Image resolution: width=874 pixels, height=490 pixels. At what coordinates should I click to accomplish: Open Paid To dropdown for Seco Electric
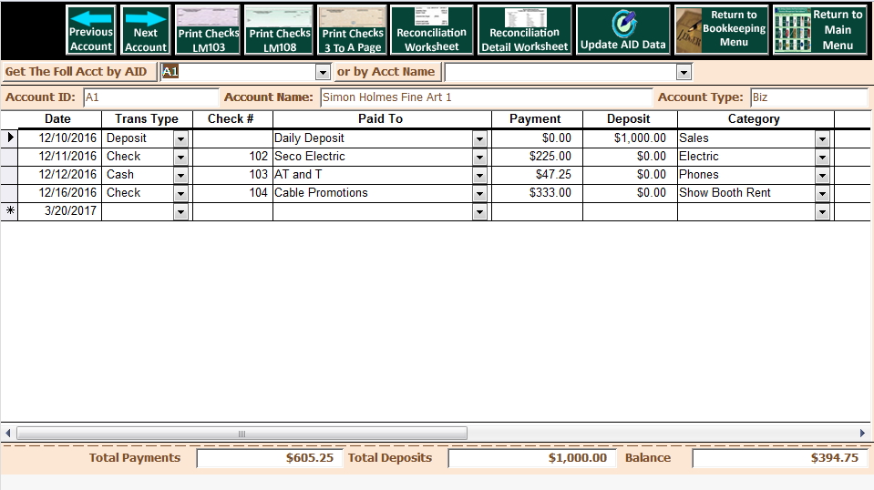[x=479, y=157]
